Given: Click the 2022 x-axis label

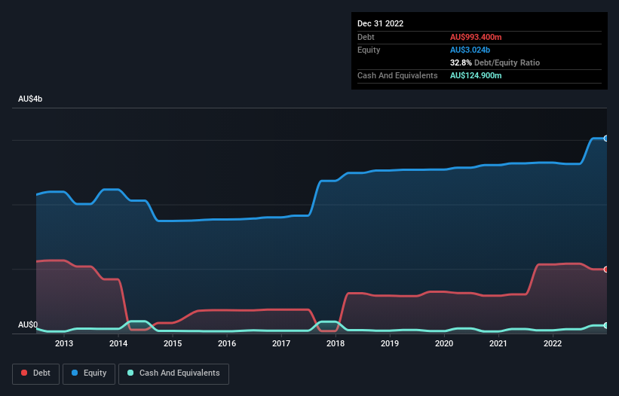Looking at the screenshot, I should click(553, 343).
